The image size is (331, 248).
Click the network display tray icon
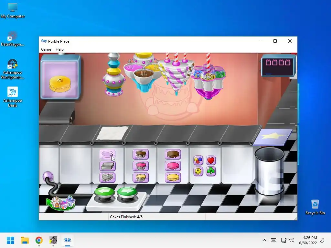[x=283, y=240]
